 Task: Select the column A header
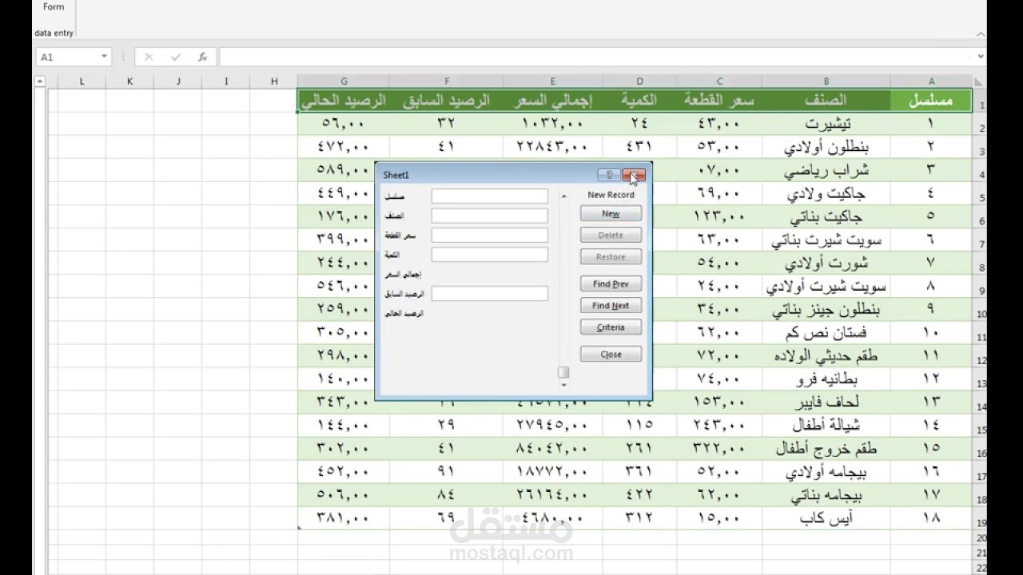(931, 81)
